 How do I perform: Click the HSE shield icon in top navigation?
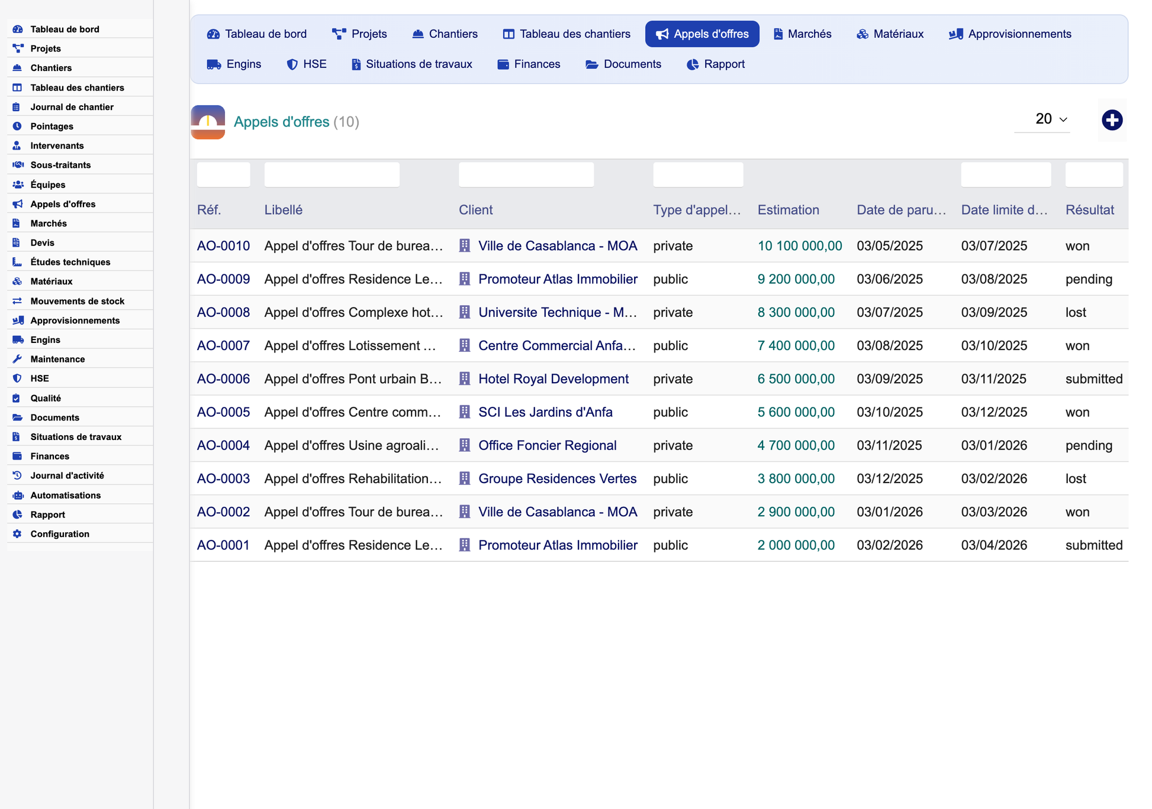click(292, 64)
